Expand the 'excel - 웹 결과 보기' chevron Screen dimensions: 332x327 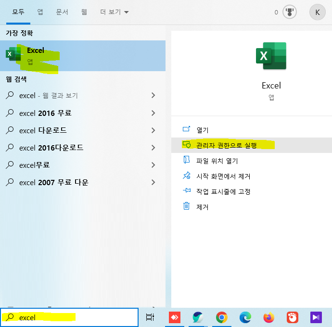[153, 95]
